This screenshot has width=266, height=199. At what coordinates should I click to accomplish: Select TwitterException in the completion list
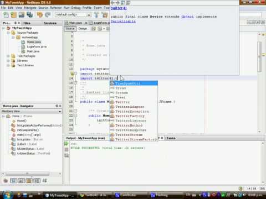click(x=134, y=112)
